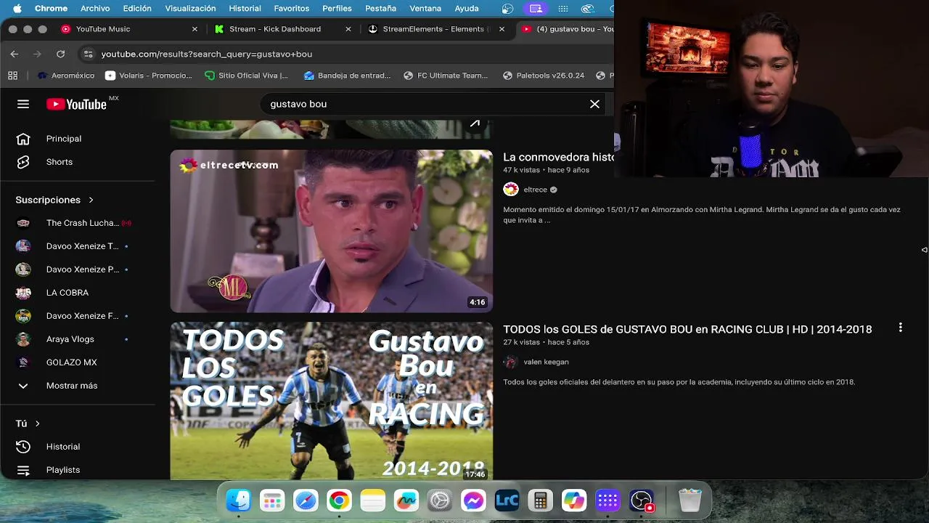Open valen keegan channel link
Viewport: 929px width, 523px height.
[x=546, y=362]
